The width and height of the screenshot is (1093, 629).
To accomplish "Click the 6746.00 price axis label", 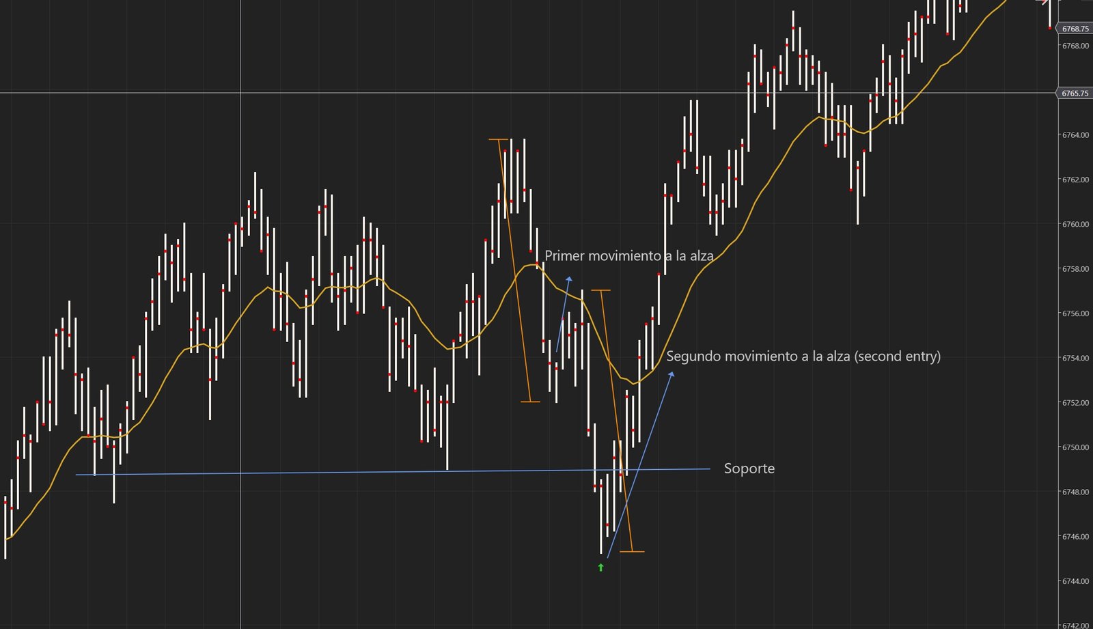I will 1075,537.
